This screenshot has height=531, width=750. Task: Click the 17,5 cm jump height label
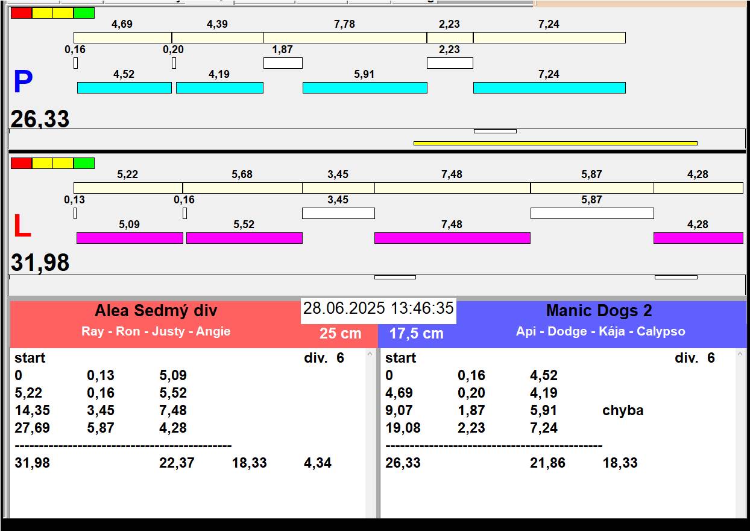pyautogui.click(x=416, y=333)
